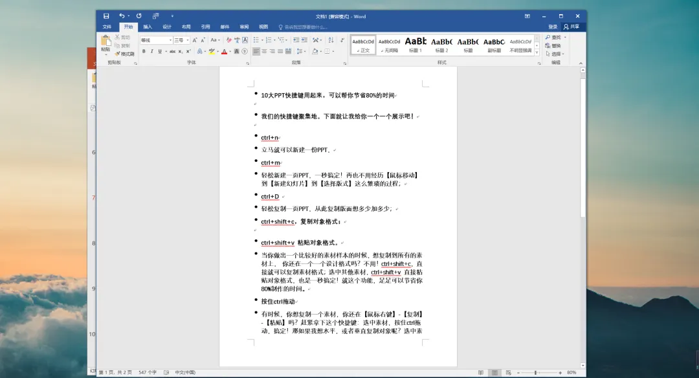Set align left
The image size is (699, 378).
tap(256, 52)
